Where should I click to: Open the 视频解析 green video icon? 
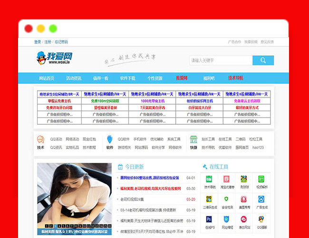point(261,179)
